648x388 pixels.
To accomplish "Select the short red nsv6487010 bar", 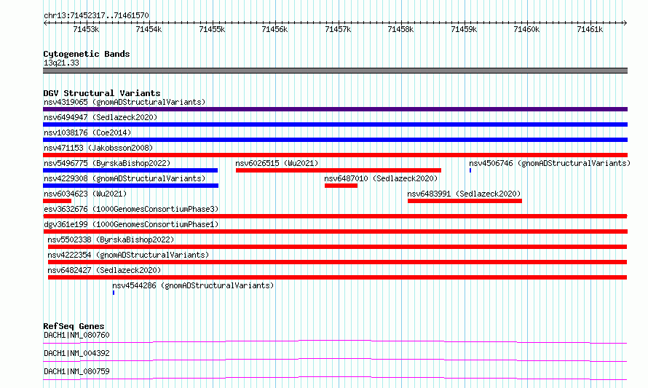I will coord(341,186).
